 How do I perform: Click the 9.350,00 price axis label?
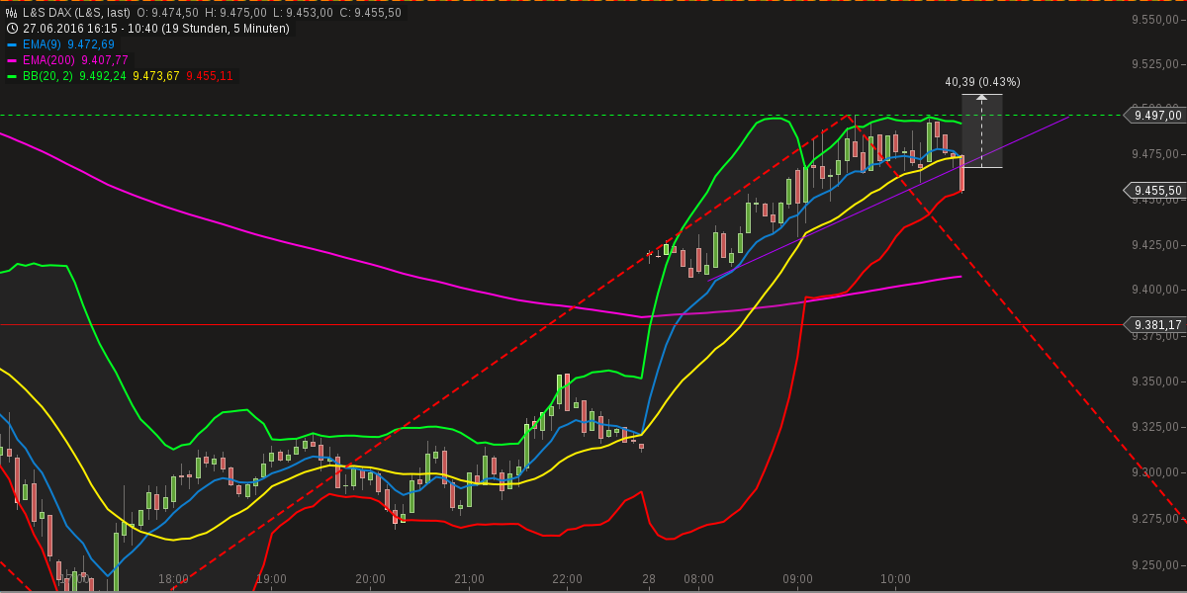coord(1157,381)
